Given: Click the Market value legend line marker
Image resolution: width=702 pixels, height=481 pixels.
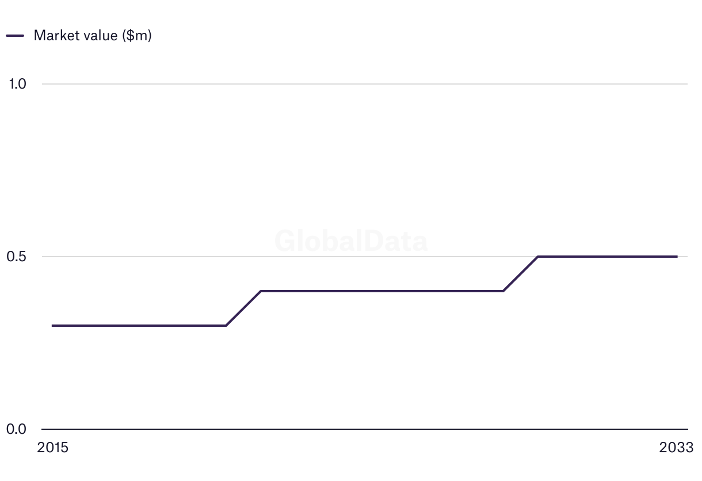Looking at the screenshot, I should pyautogui.click(x=15, y=36).
